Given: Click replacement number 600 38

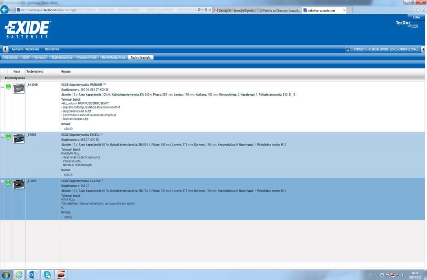Looking at the screenshot, I should pyautogui.click(x=68, y=175).
